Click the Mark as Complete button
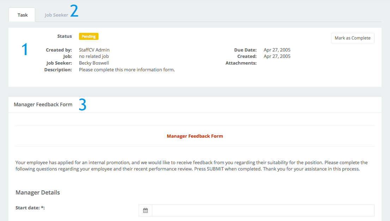Image resolution: width=390 pixels, height=221 pixels. coord(352,38)
